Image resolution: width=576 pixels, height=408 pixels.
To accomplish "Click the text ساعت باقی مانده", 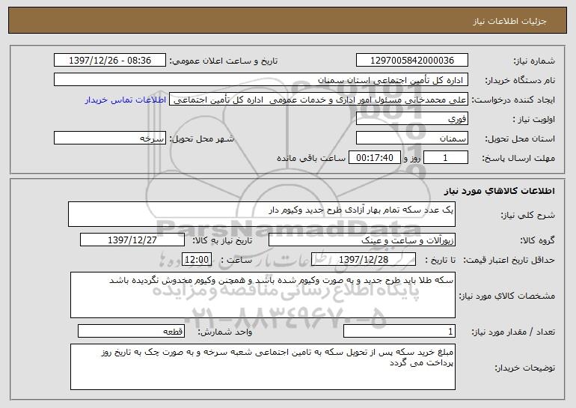I will [311, 158].
